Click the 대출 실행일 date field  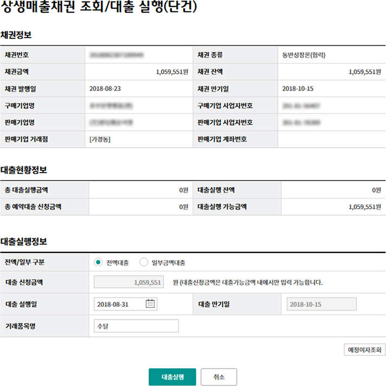pos(120,304)
